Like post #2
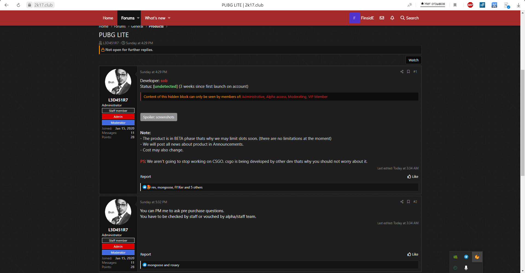 point(413,254)
